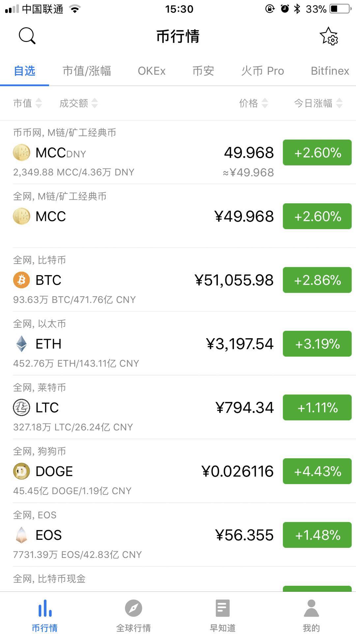The width and height of the screenshot is (356, 634).
Task: Open watchlist settings star-gear icon
Action: tap(329, 36)
